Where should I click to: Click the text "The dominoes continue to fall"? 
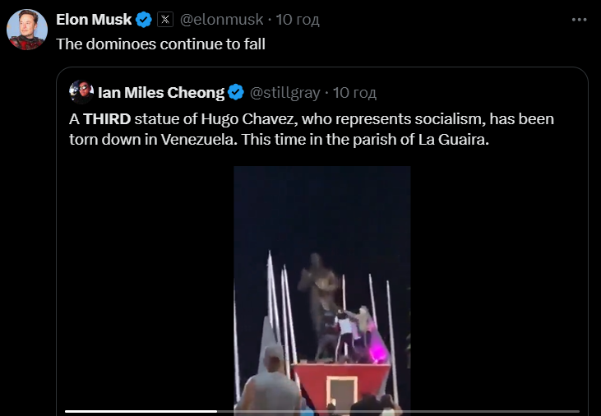click(160, 44)
